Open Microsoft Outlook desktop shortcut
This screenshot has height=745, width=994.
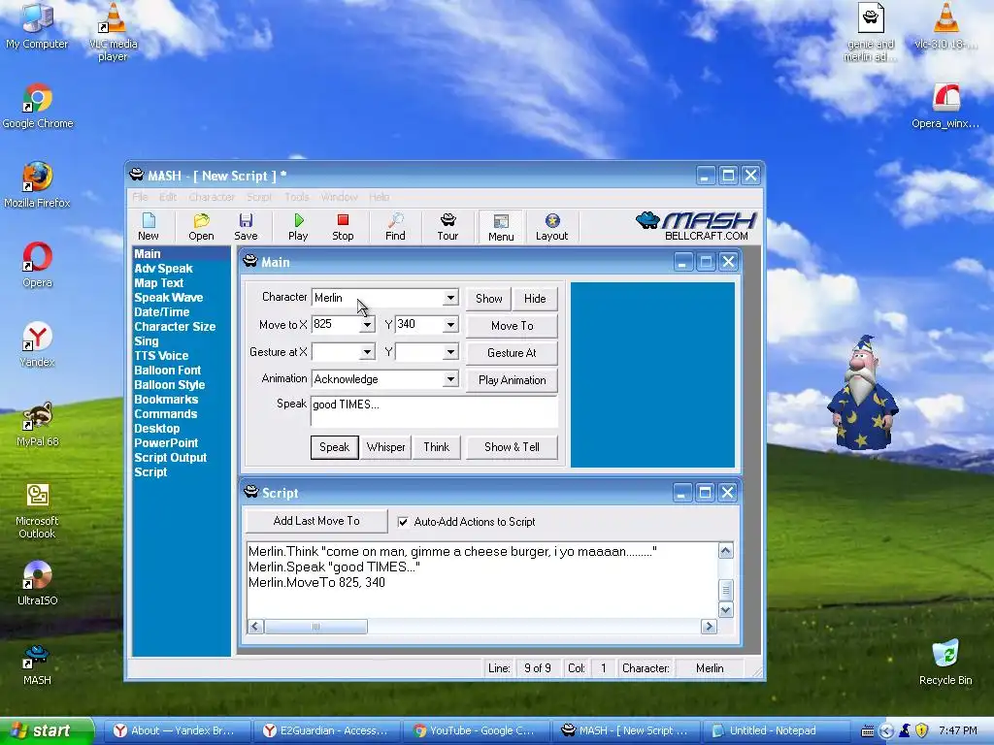pos(38,510)
